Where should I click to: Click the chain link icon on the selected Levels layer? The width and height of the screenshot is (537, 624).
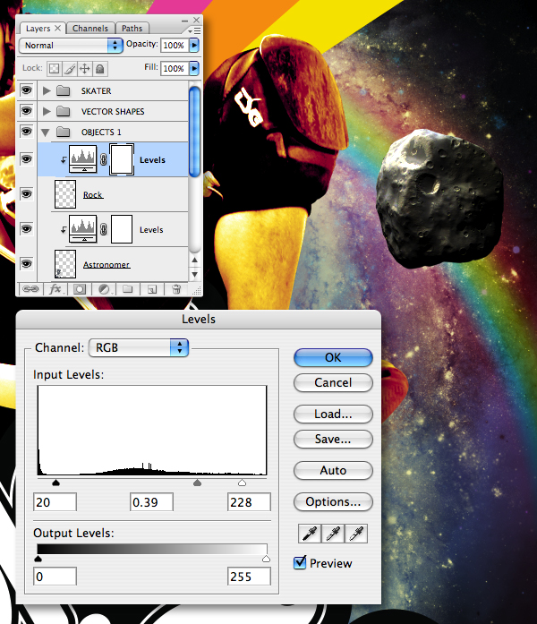pyautogui.click(x=104, y=160)
